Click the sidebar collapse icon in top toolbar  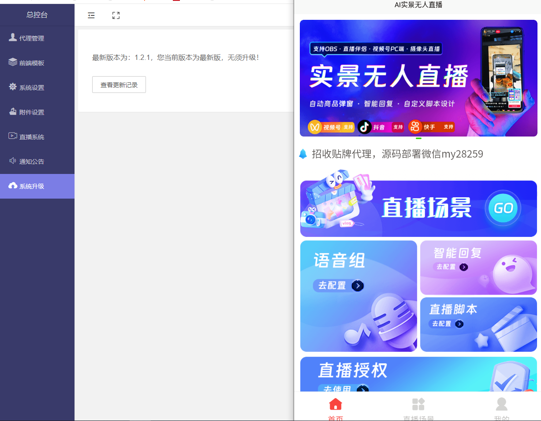click(91, 15)
